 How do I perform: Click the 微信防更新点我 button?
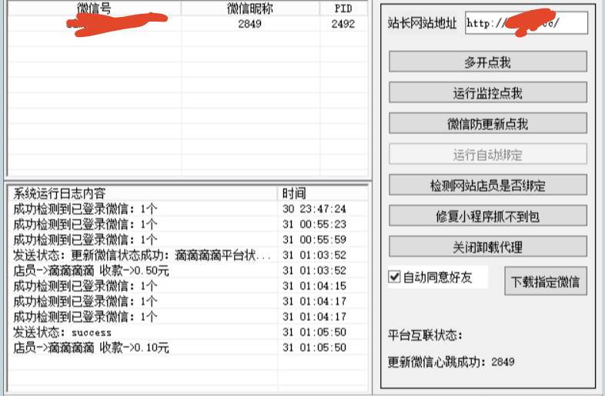488,123
